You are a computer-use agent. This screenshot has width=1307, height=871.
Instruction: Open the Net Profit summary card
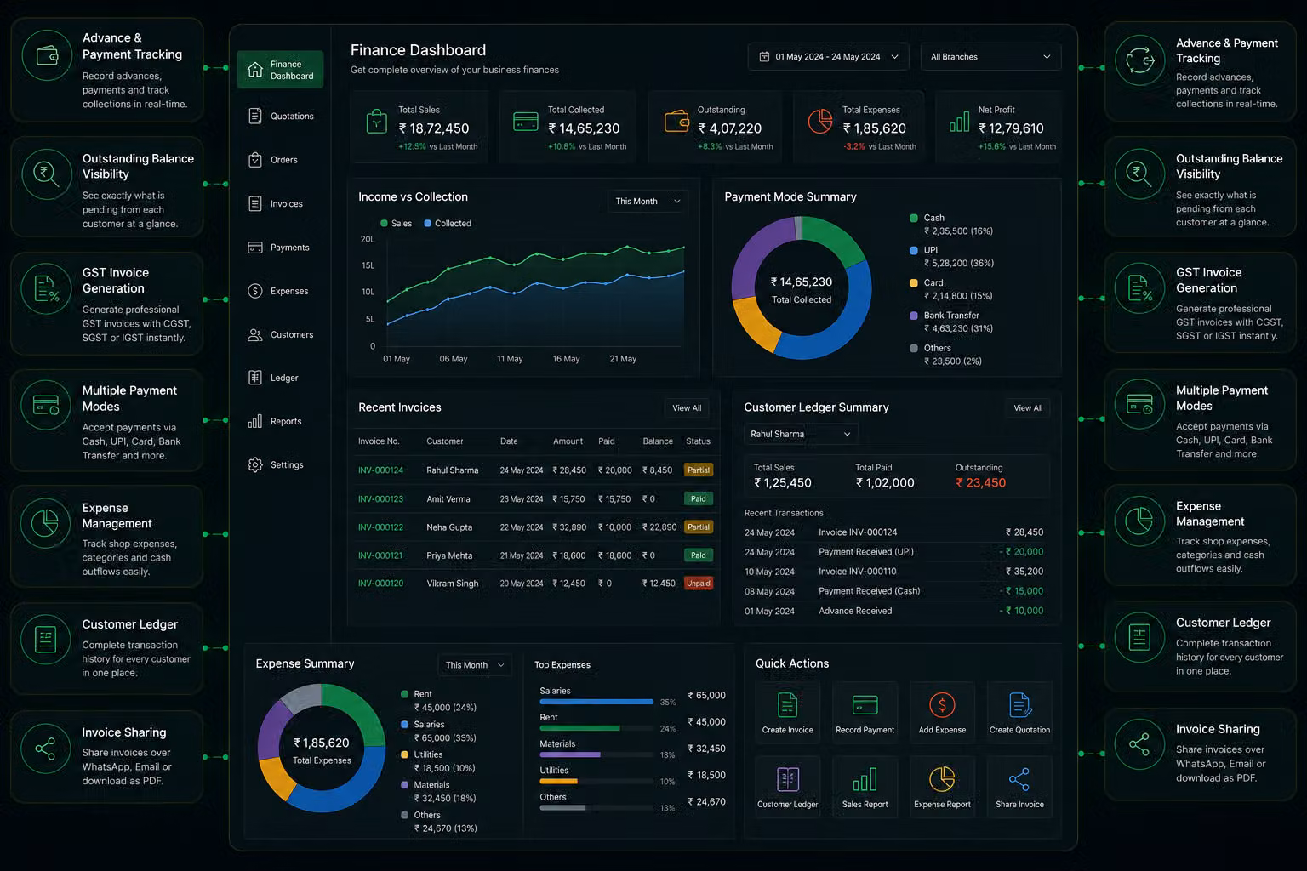(x=999, y=127)
